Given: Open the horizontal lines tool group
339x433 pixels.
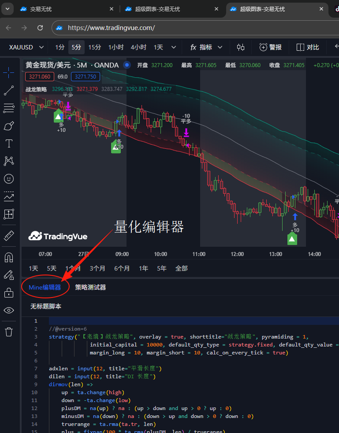Looking at the screenshot, I should coord(8,108).
